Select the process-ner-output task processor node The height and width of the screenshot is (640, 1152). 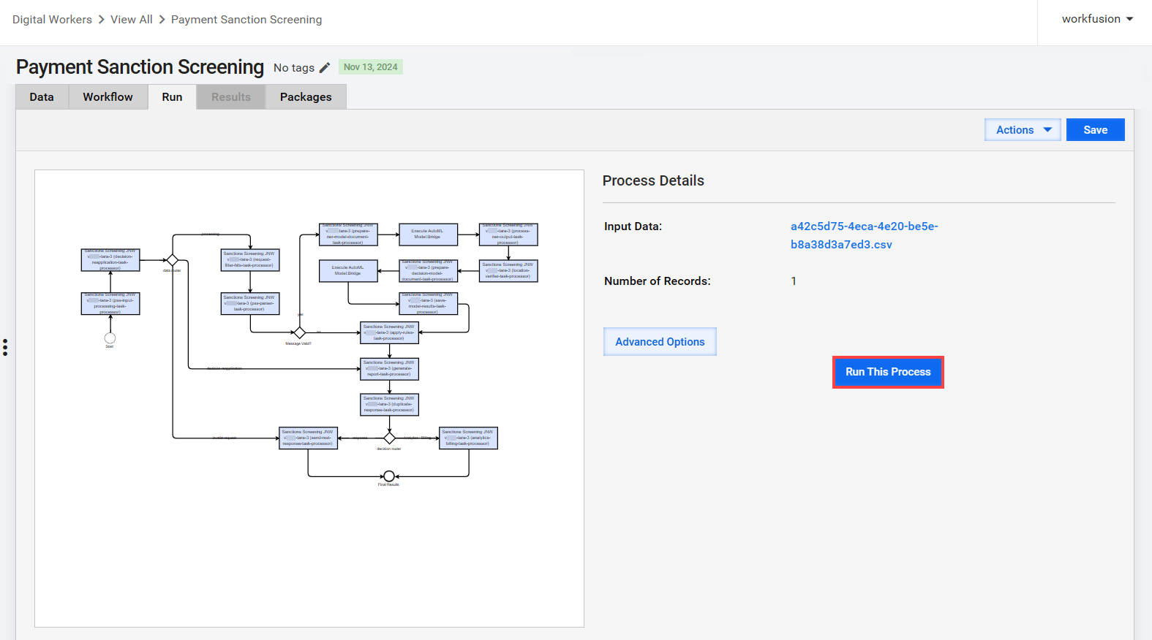tap(508, 235)
